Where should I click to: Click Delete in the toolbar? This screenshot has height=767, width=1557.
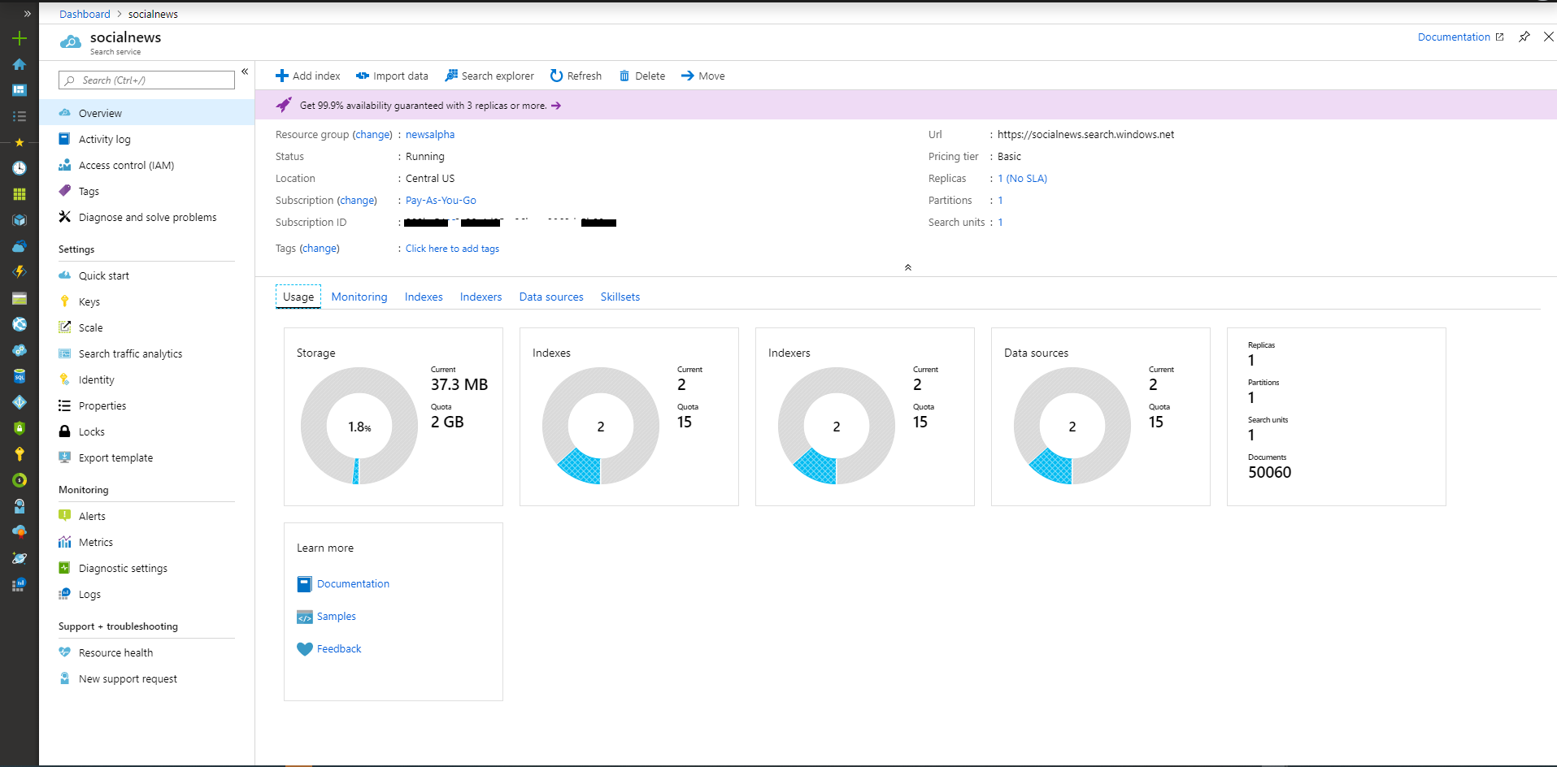click(642, 76)
